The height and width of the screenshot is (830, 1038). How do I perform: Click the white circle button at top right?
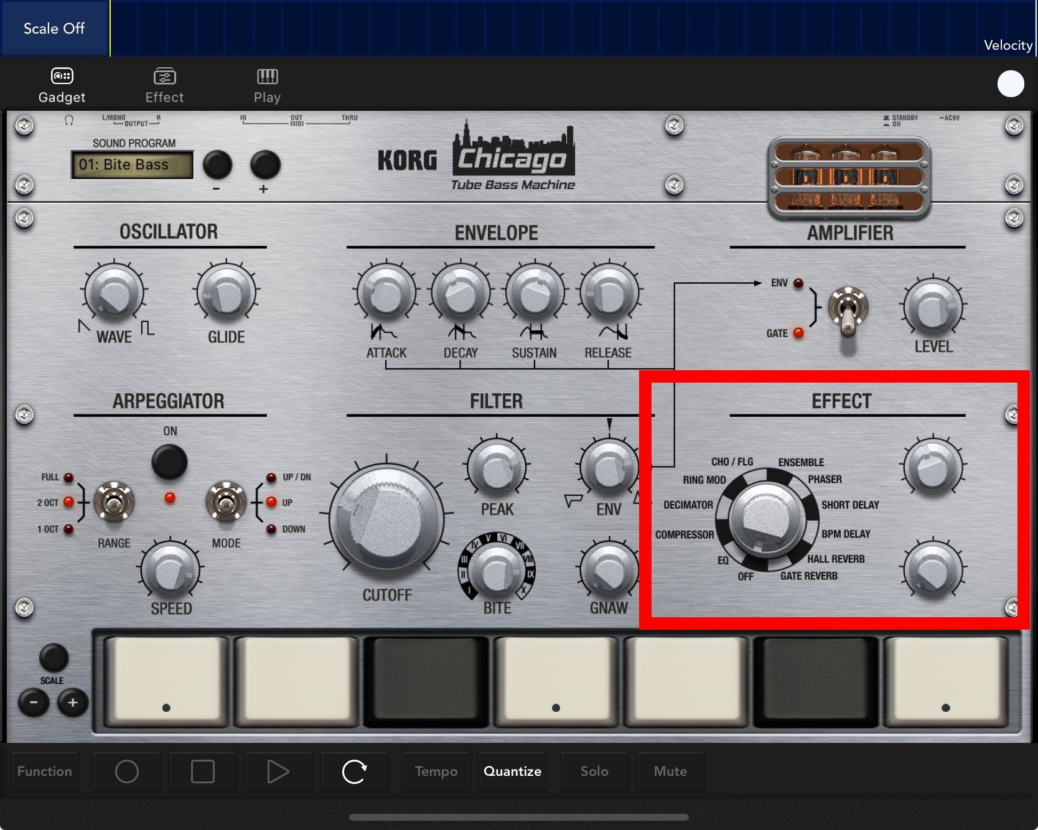(1011, 84)
